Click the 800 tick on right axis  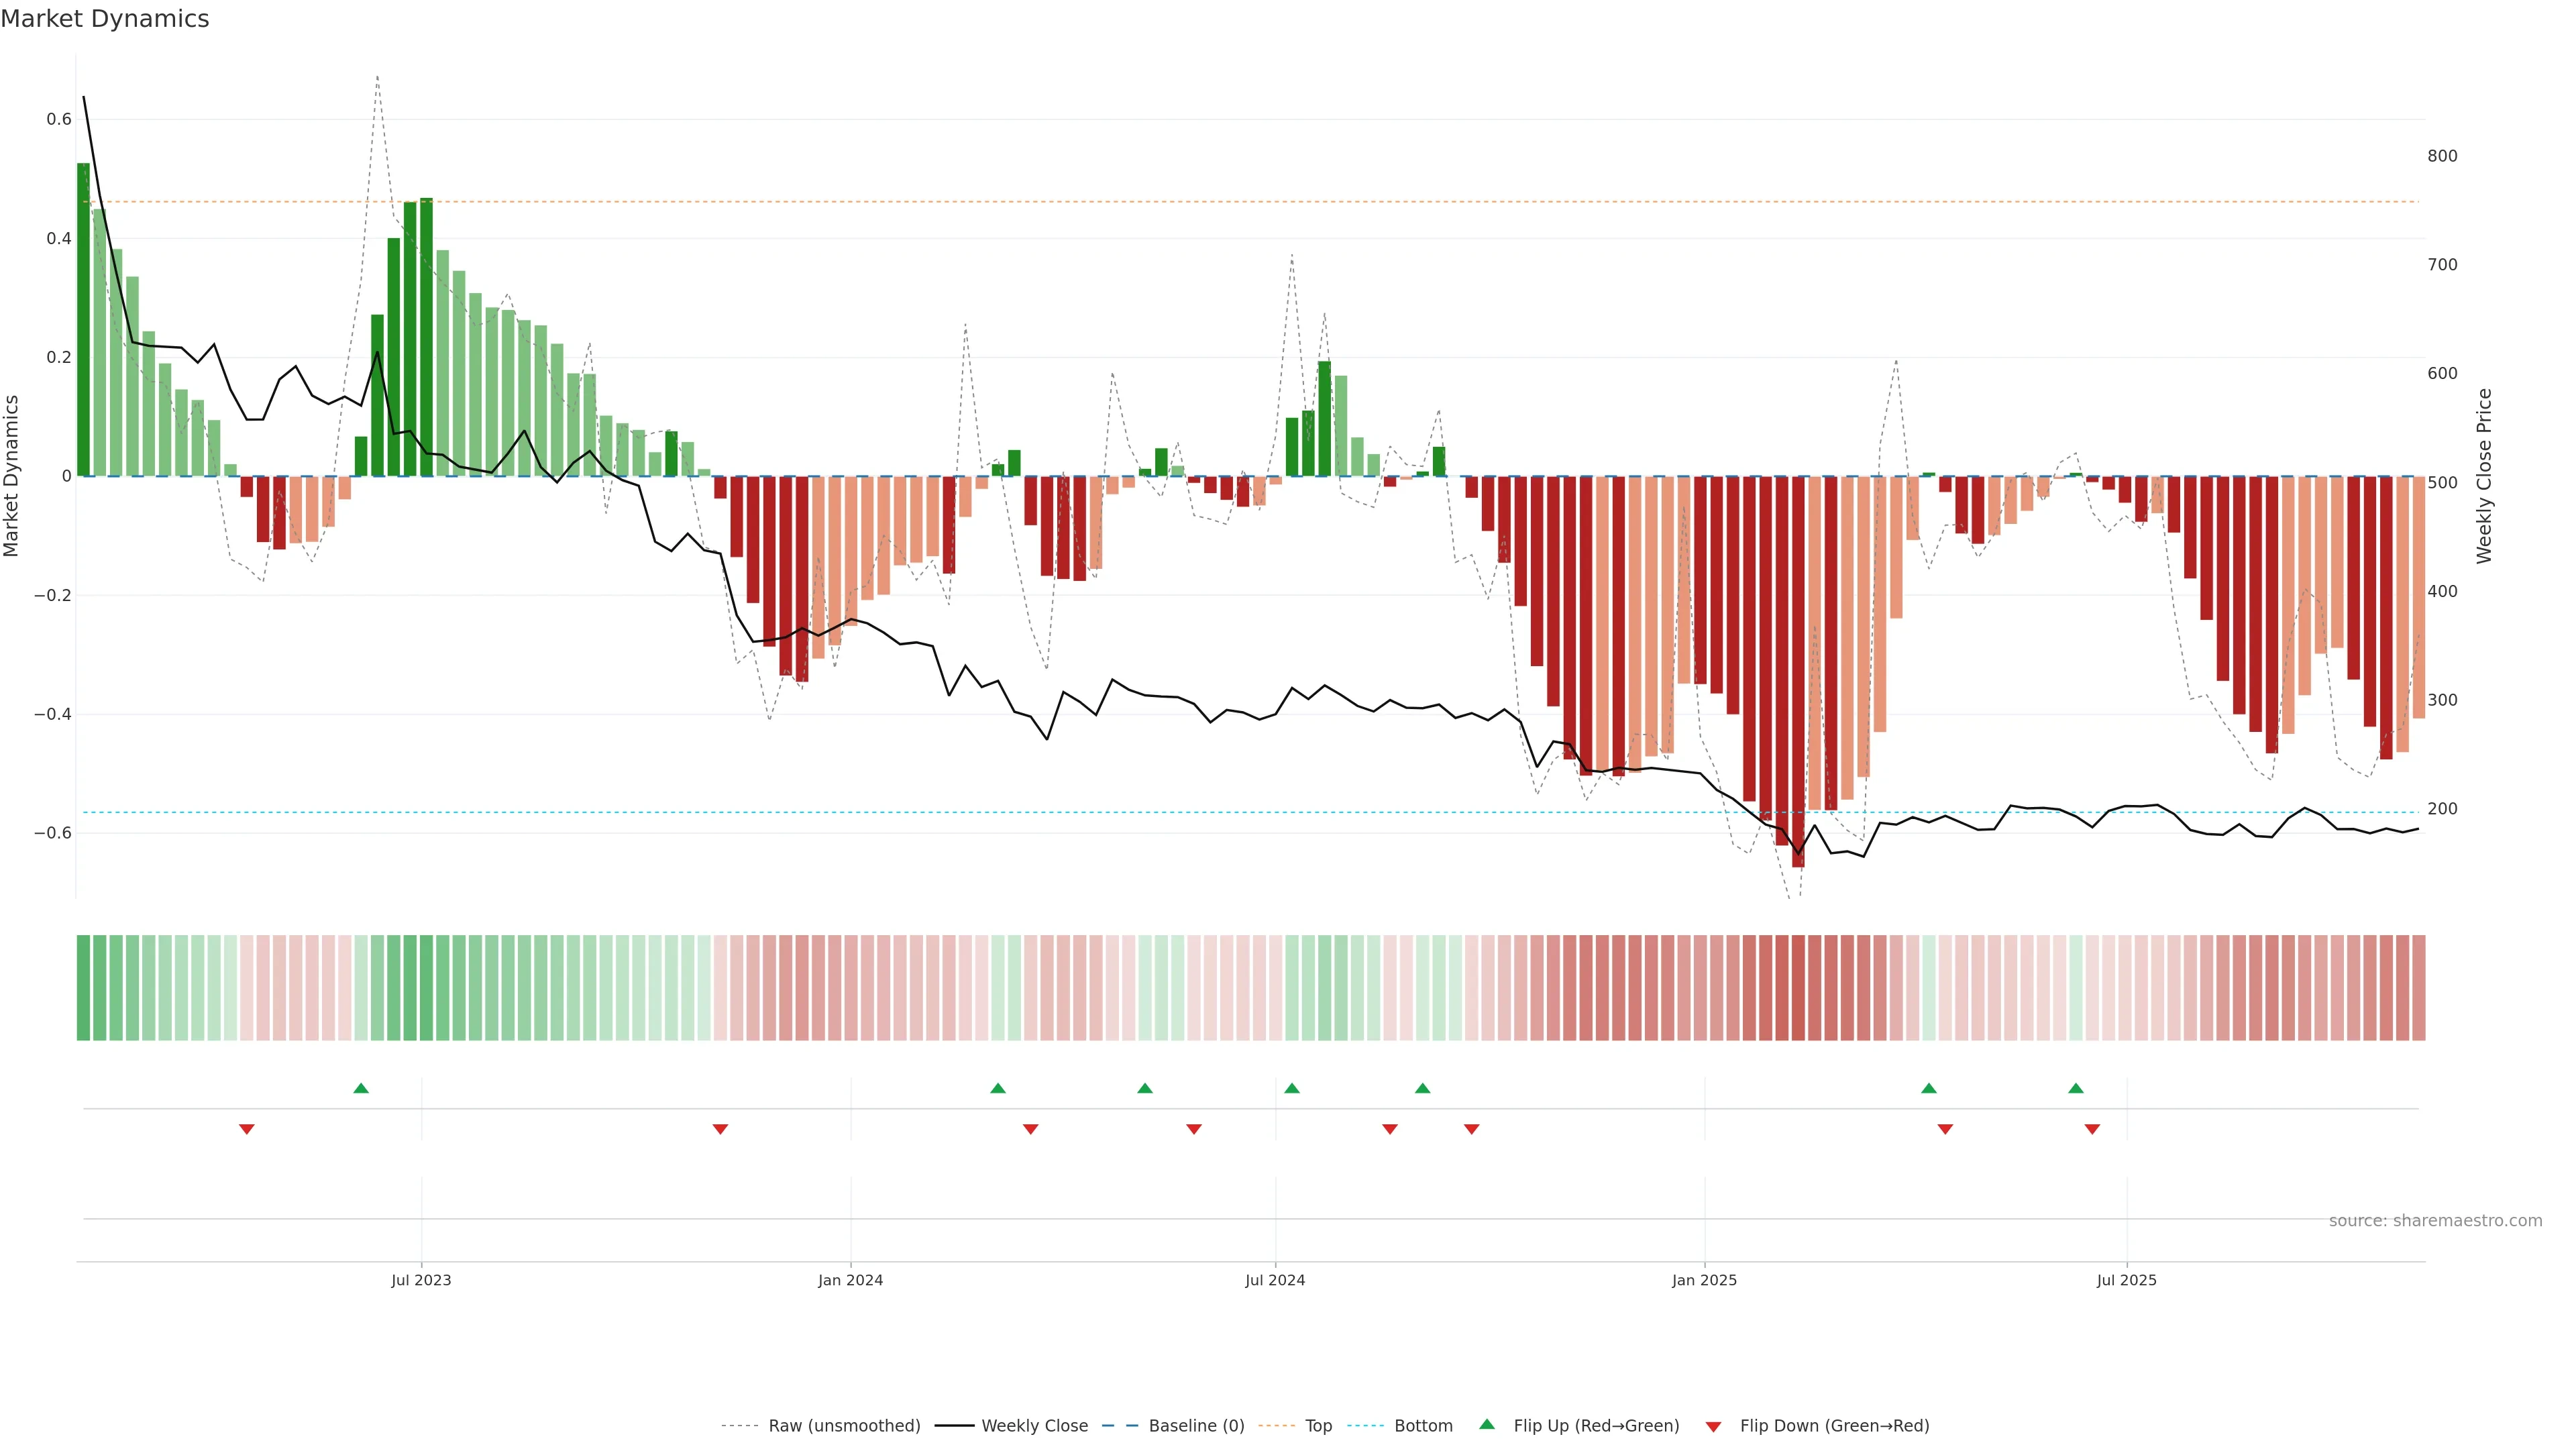click(2442, 156)
